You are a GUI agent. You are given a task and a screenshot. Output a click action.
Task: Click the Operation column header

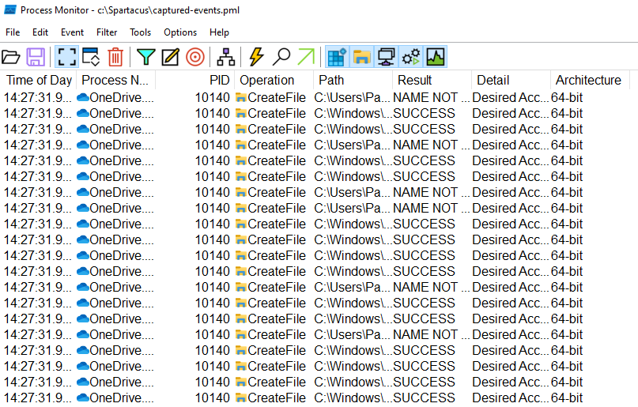click(x=274, y=80)
